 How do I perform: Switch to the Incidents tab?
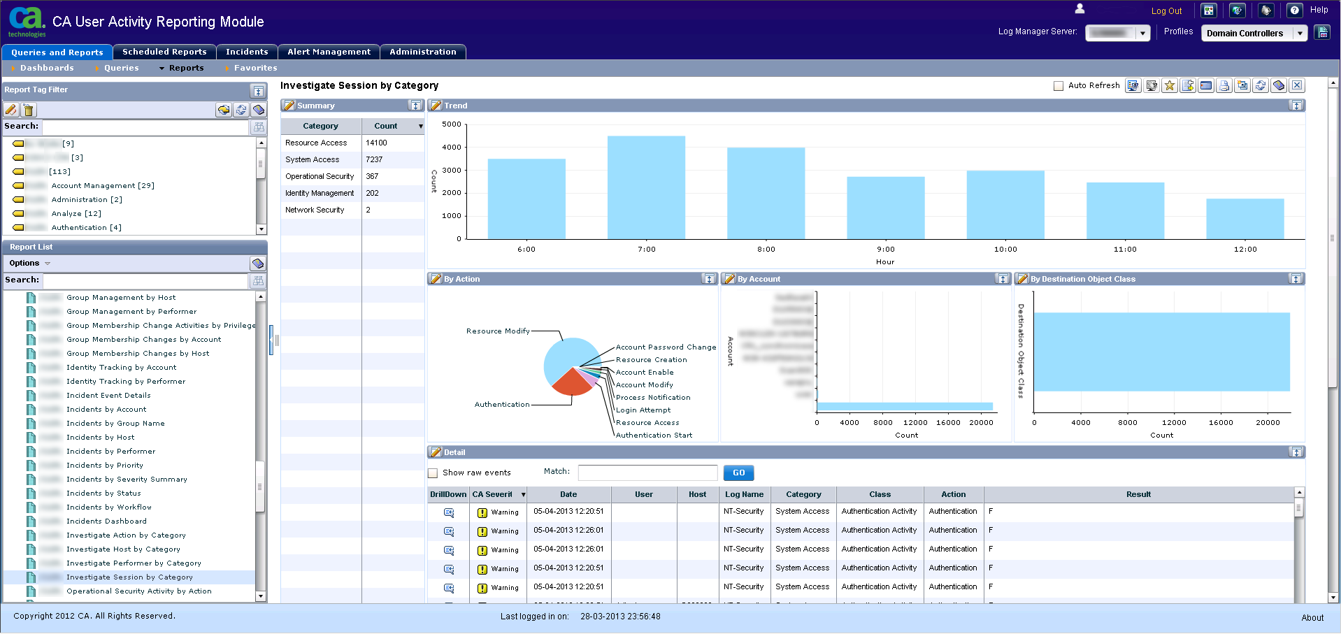(x=247, y=52)
